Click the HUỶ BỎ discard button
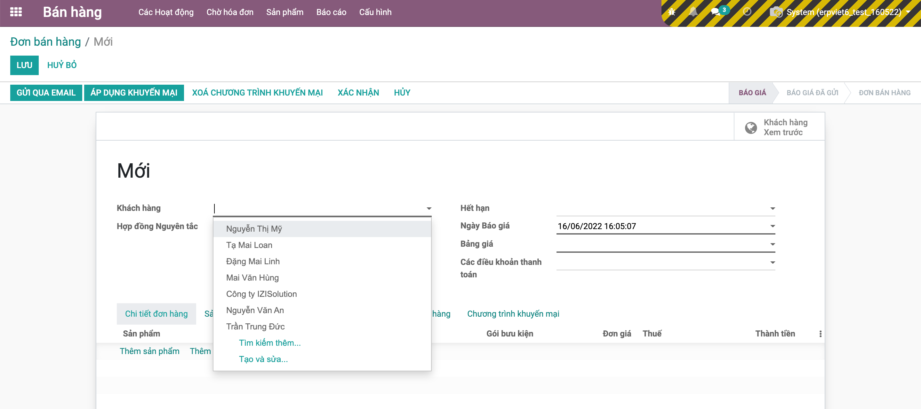Image resolution: width=921 pixels, height=409 pixels. pyautogui.click(x=62, y=65)
